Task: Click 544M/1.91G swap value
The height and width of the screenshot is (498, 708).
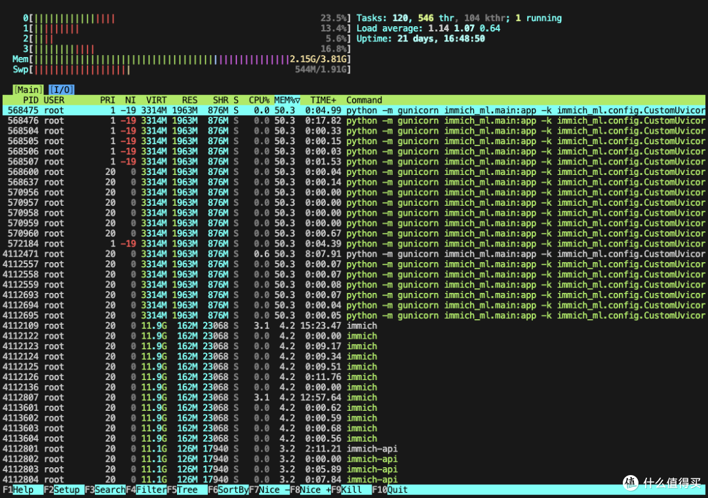Action: pos(321,69)
